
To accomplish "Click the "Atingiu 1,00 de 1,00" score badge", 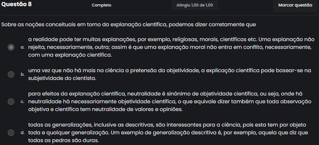I will pos(194,5).
